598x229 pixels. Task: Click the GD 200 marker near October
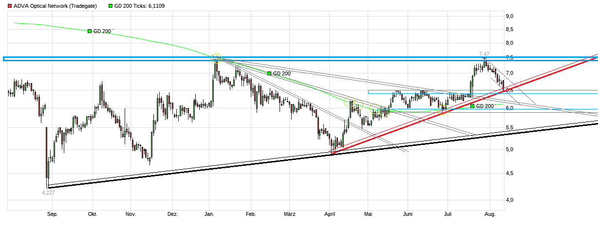pyautogui.click(x=101, y=31)
